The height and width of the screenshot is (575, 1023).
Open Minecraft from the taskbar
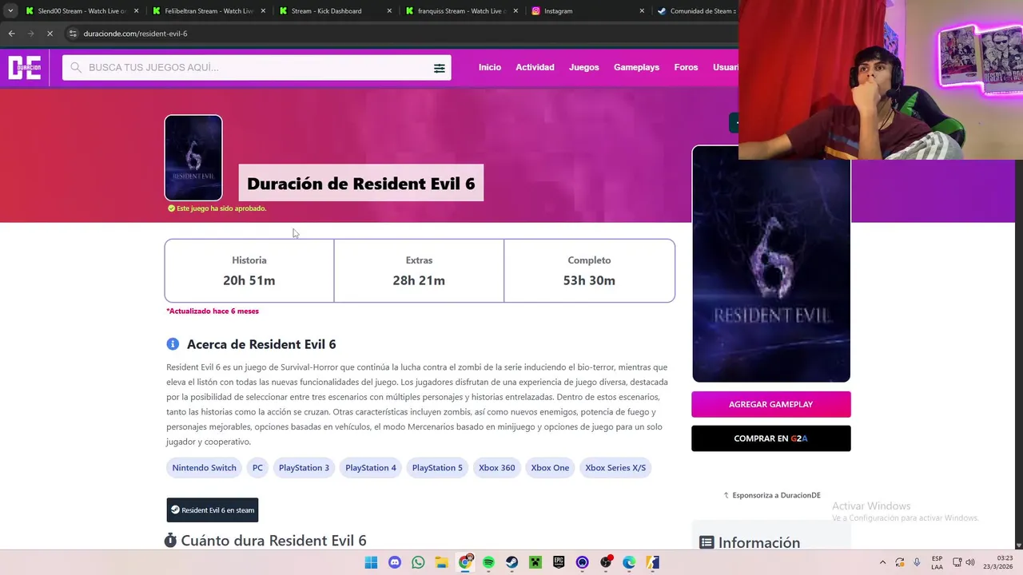[535, 562]
